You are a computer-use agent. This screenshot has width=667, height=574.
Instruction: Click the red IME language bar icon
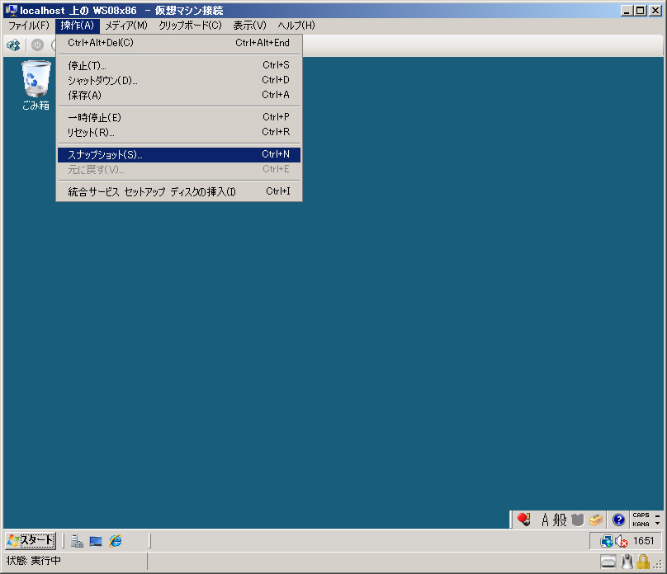pyautogui.click(x=523, y=520)
